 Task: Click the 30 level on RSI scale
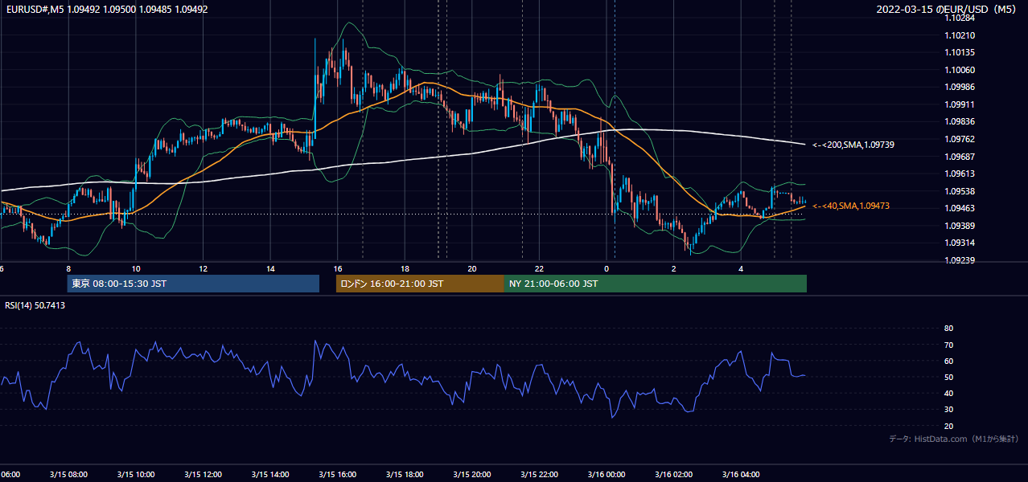point(948,410)
